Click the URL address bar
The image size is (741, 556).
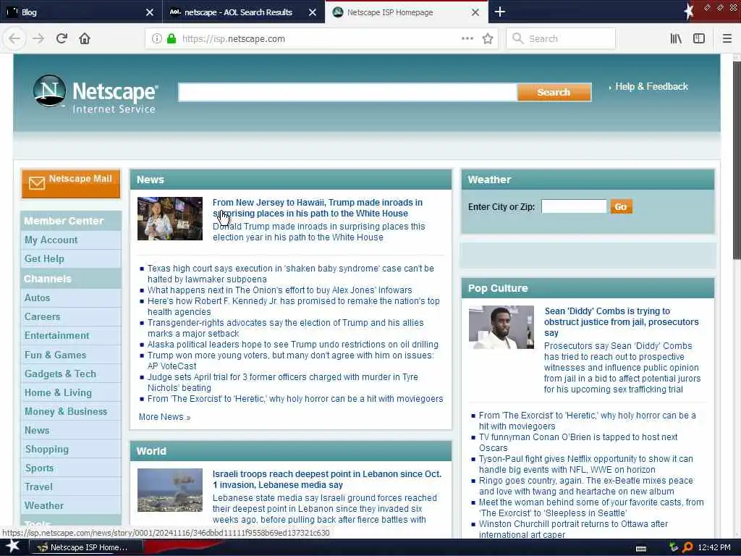click(320, 38)
